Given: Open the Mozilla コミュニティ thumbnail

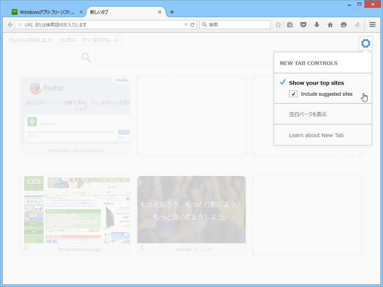Looking at the screenshot, I should (x=191, y=210).
